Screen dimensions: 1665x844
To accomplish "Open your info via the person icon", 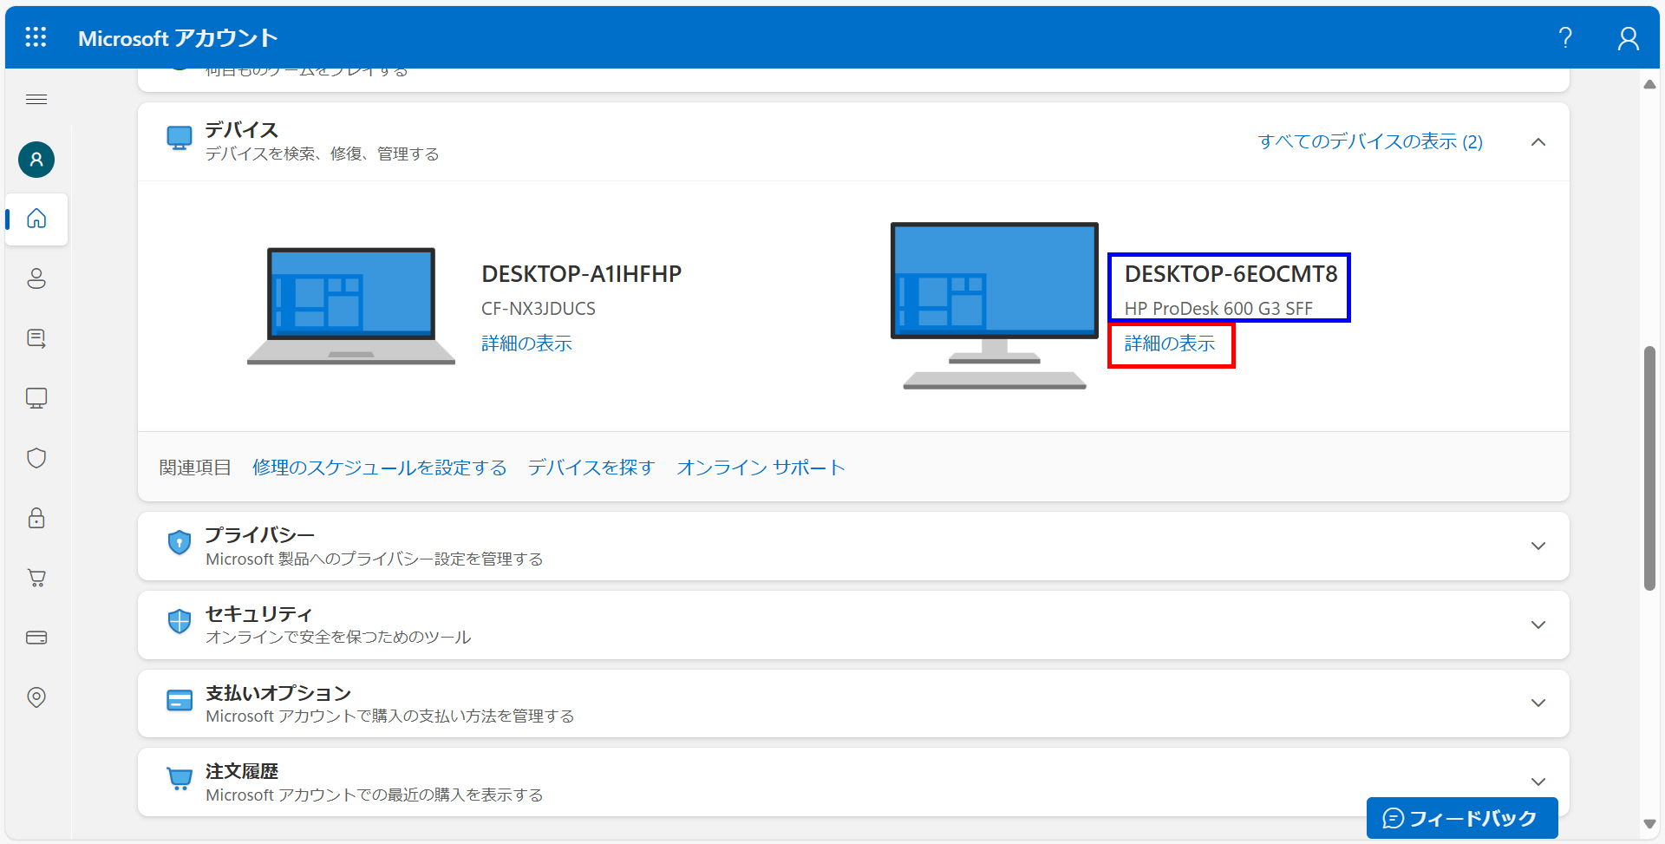I will [x=36, y=278].
